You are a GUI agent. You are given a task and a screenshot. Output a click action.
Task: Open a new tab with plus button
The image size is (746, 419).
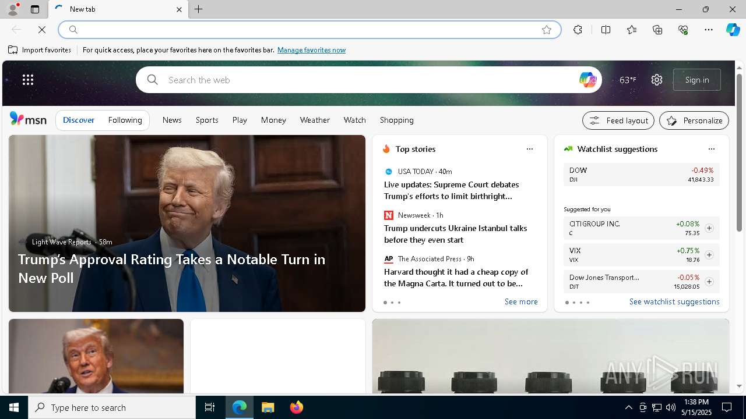(199, 9)
